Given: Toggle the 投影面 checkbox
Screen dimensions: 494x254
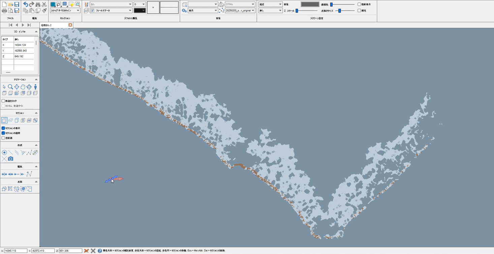Looking at the screenshot, I should click(x=3, y=138).
